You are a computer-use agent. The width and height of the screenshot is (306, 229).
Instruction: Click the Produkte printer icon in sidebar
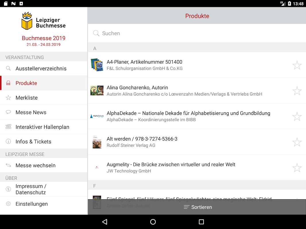tap(8, 83)
